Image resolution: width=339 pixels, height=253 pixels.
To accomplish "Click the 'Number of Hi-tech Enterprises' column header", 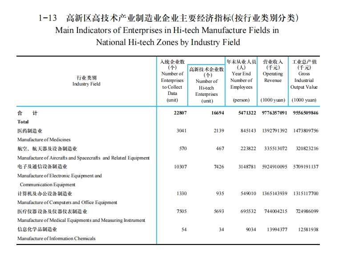I will coord(207,85).
